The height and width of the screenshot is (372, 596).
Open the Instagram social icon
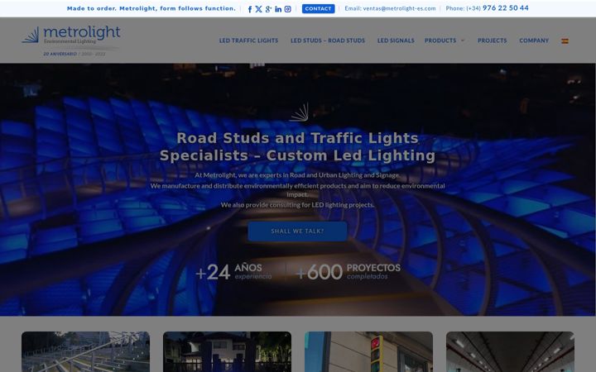[x=288, y=9]
